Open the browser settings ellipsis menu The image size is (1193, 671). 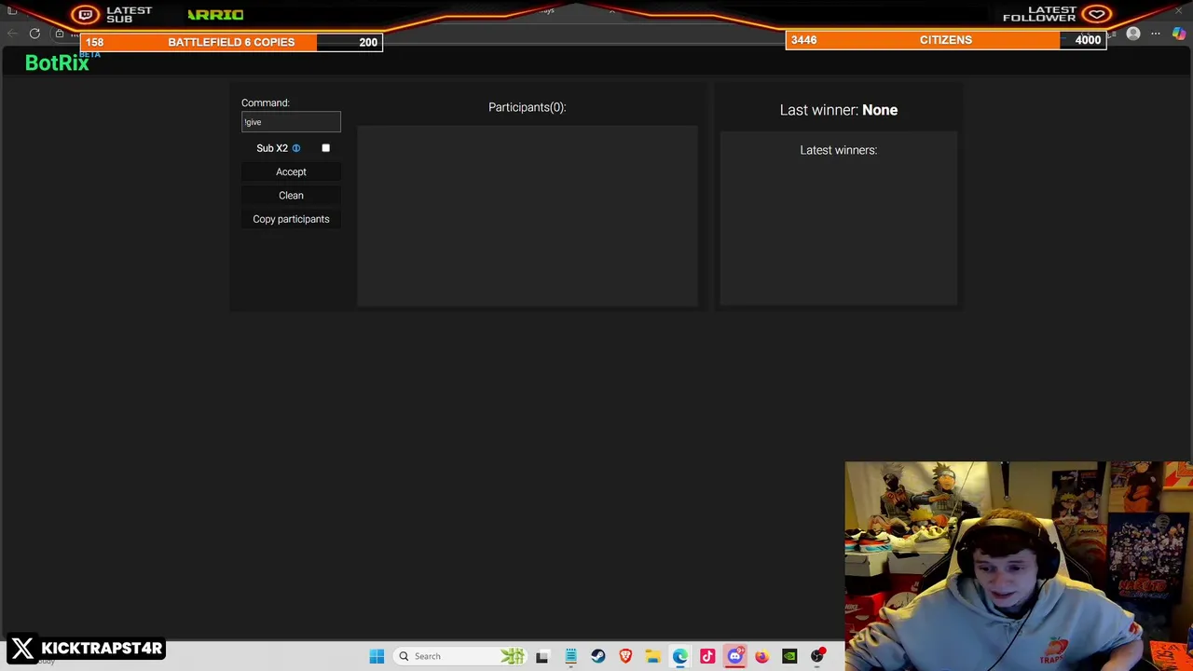point(1156,34)
